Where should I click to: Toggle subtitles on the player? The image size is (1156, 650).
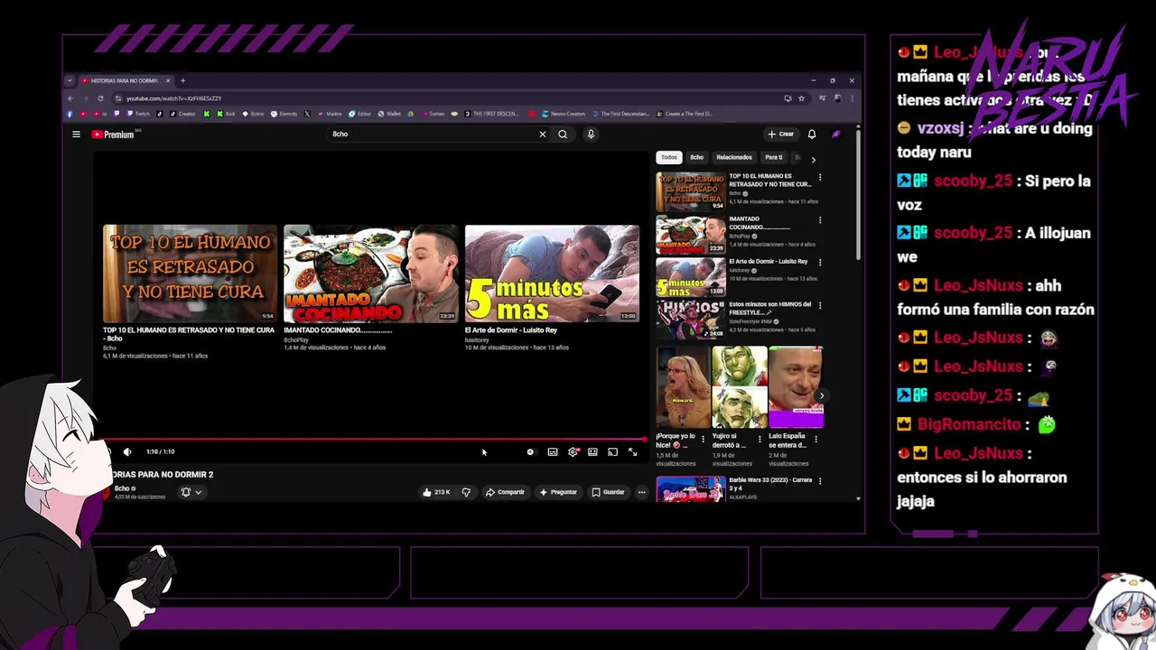click(x=553, y=451)
